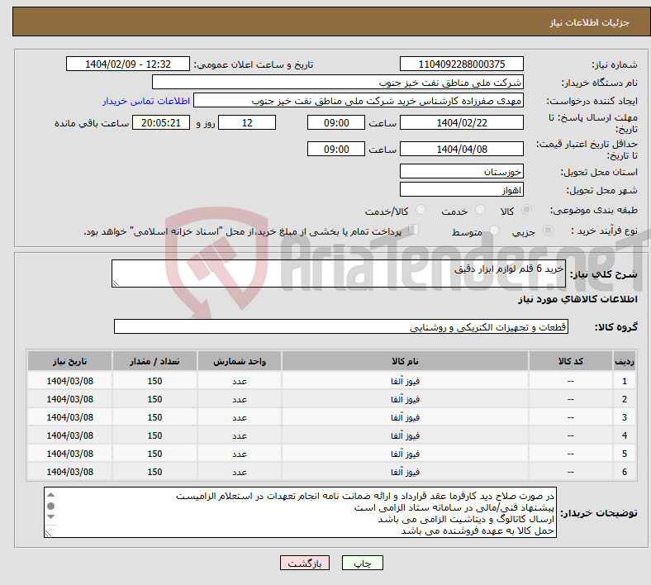Click unit عدد in row 5
651x585 pixels.
[240, 454]
